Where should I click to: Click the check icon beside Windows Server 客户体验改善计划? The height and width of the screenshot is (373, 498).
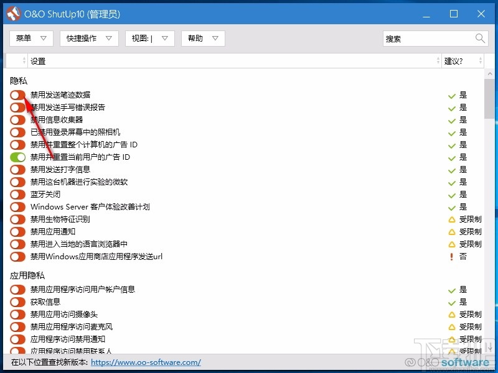click(x=452, y=206)
